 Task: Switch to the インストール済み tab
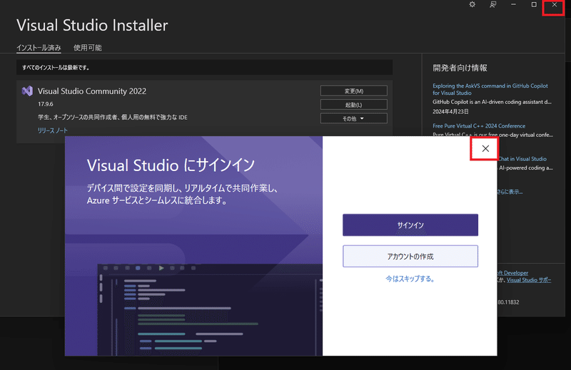[x=39, y=48]
